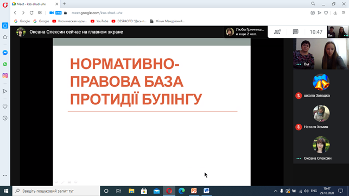Open the first Google bookmark

[22, 21]
